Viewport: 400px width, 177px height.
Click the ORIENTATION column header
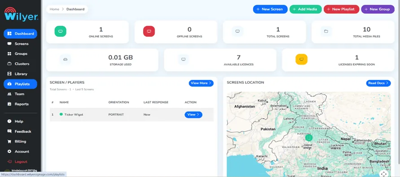click(x=119, y=102)
